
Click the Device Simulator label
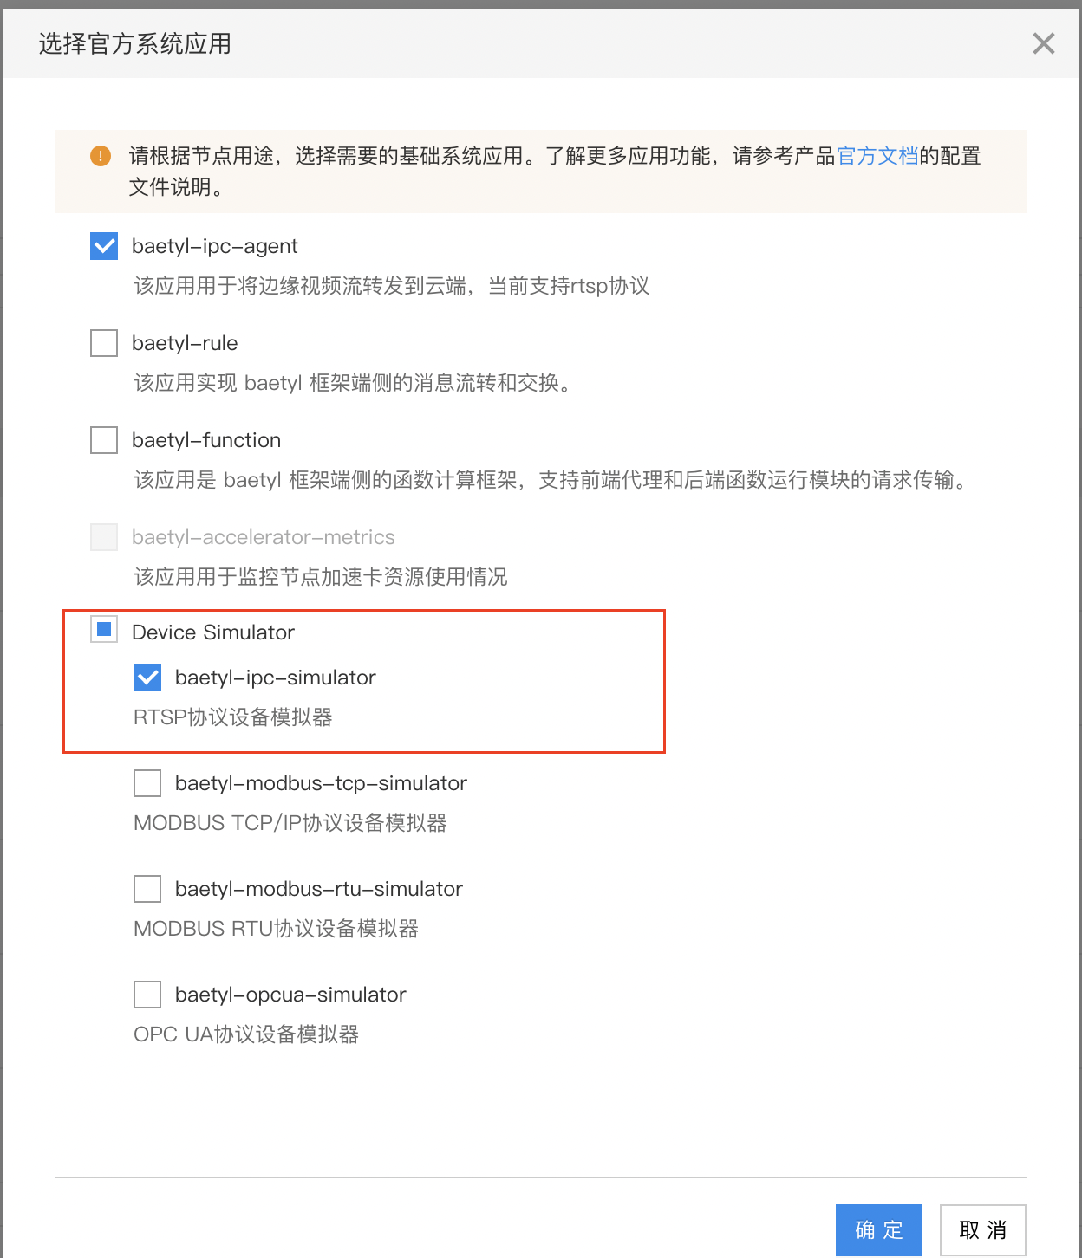tap(213, 632)
